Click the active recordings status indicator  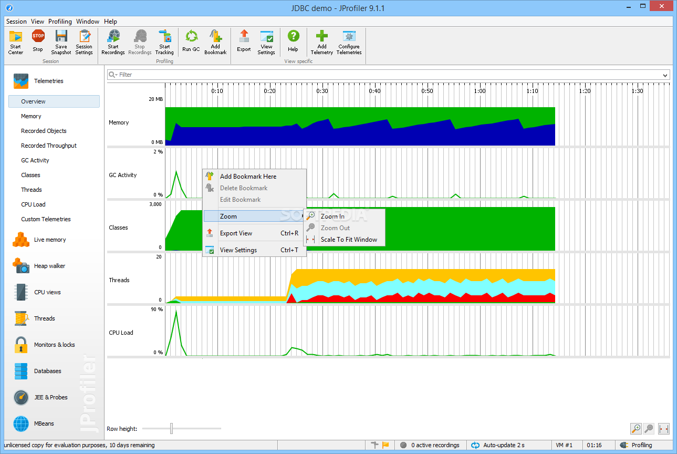pyautogui.click(x=430, y=445)
